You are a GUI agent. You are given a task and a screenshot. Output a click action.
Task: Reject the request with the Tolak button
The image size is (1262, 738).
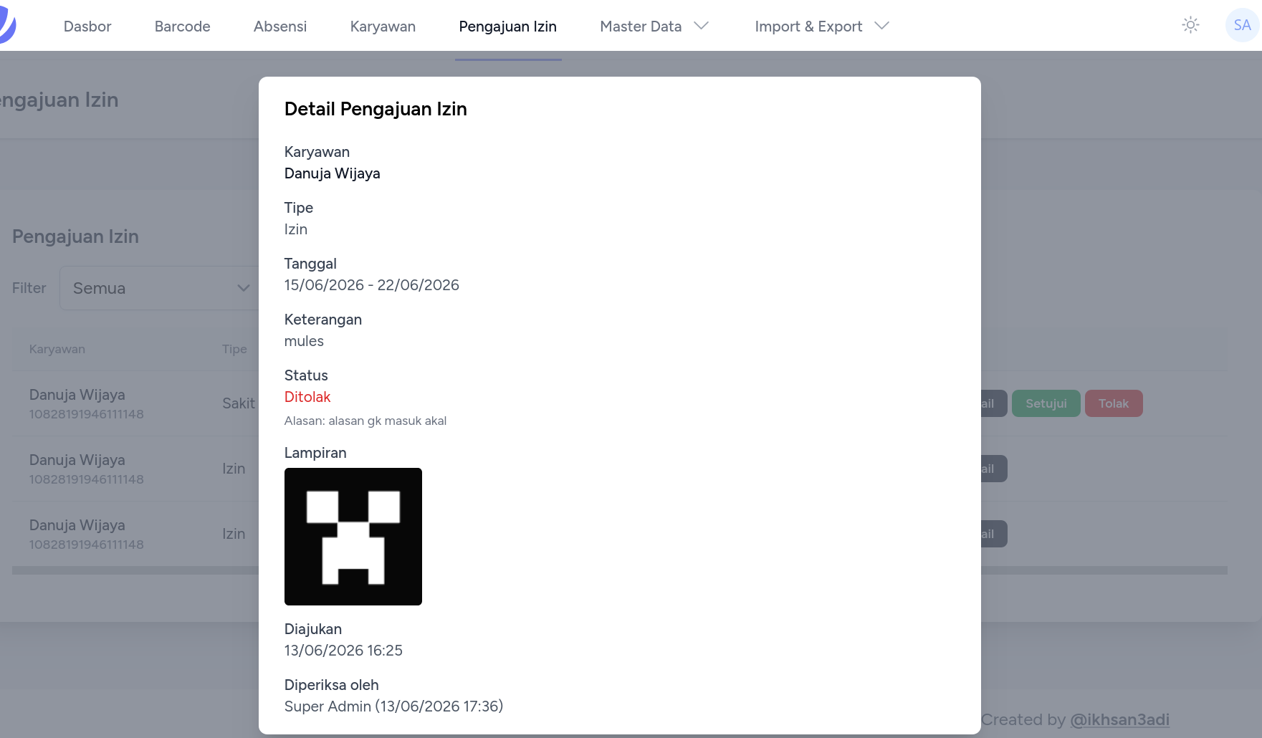click(1114, 403)
